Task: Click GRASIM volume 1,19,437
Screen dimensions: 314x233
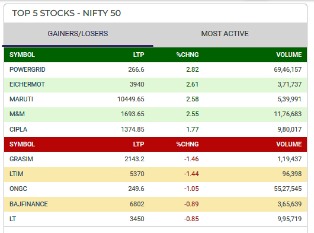Action: [290, 159]
